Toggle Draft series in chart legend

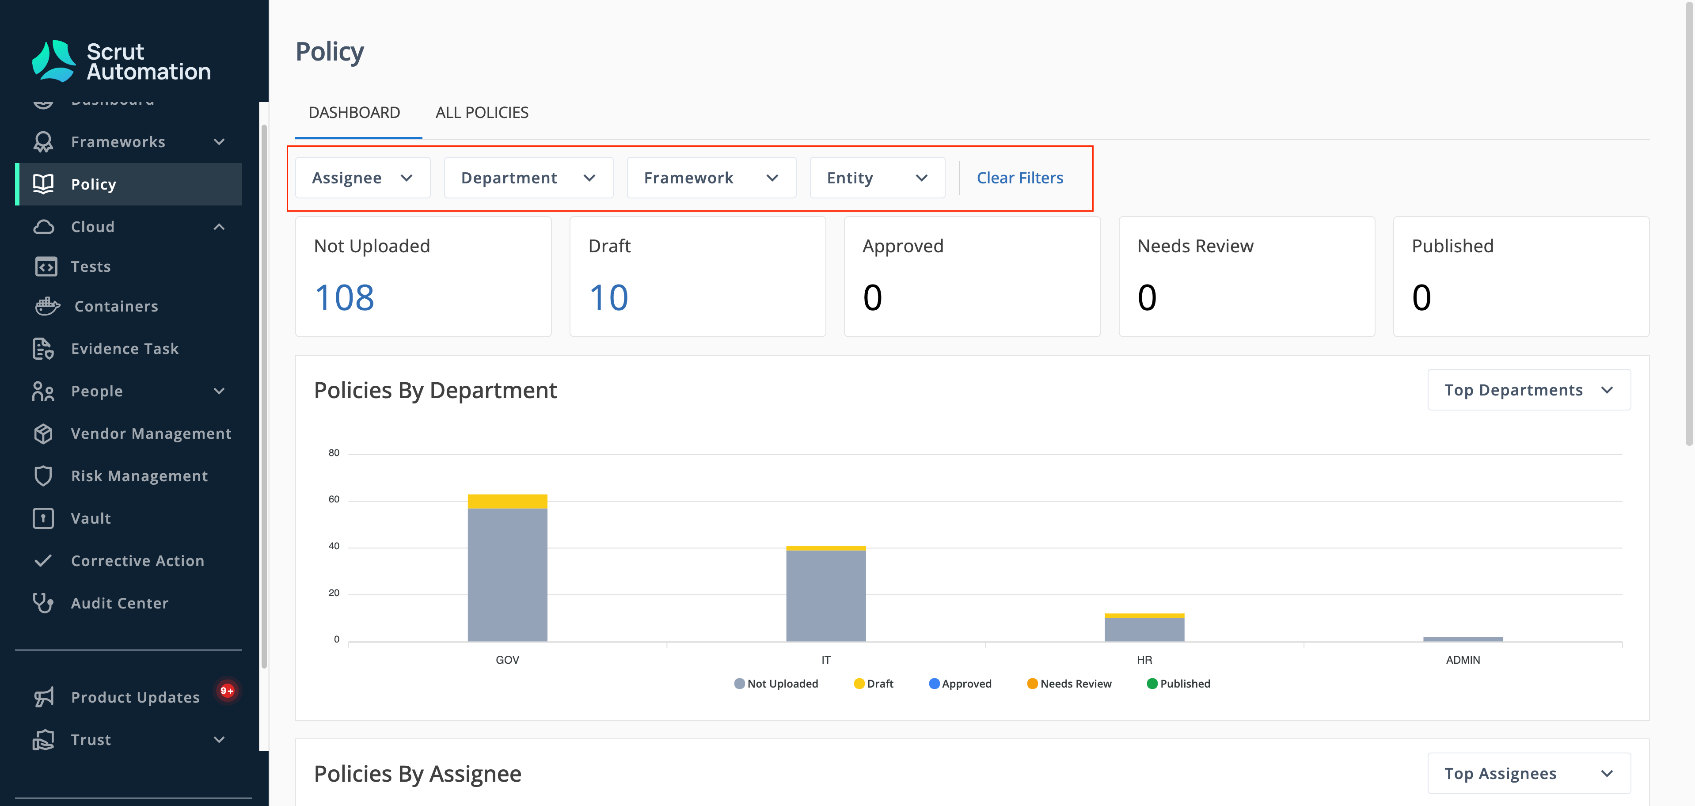873,684
